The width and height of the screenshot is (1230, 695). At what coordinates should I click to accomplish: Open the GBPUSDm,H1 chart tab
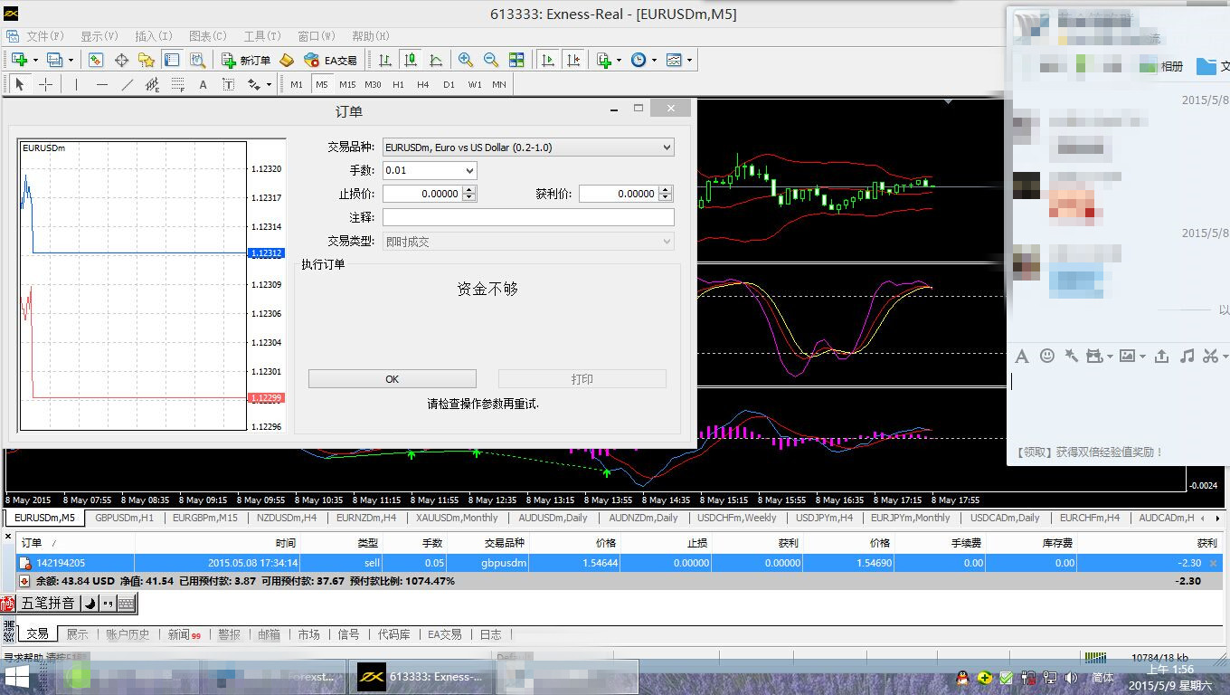click(124, 518)
